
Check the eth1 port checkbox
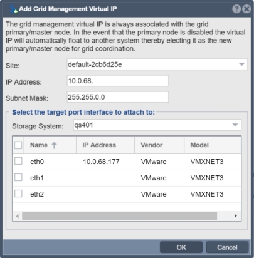tap(18, 177)
